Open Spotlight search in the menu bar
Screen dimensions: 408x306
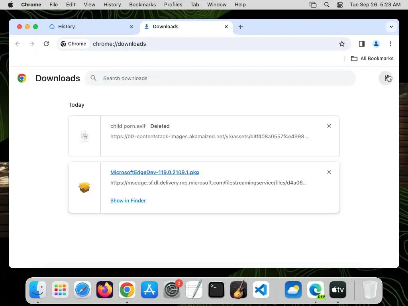(327, 5)
